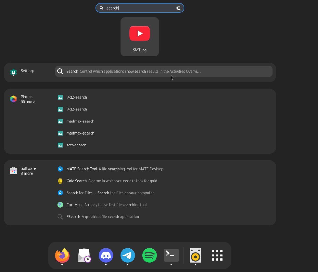The image size is (318, 272).
Task: Open Telegram from the dock
Action: (x=128, y=255)
